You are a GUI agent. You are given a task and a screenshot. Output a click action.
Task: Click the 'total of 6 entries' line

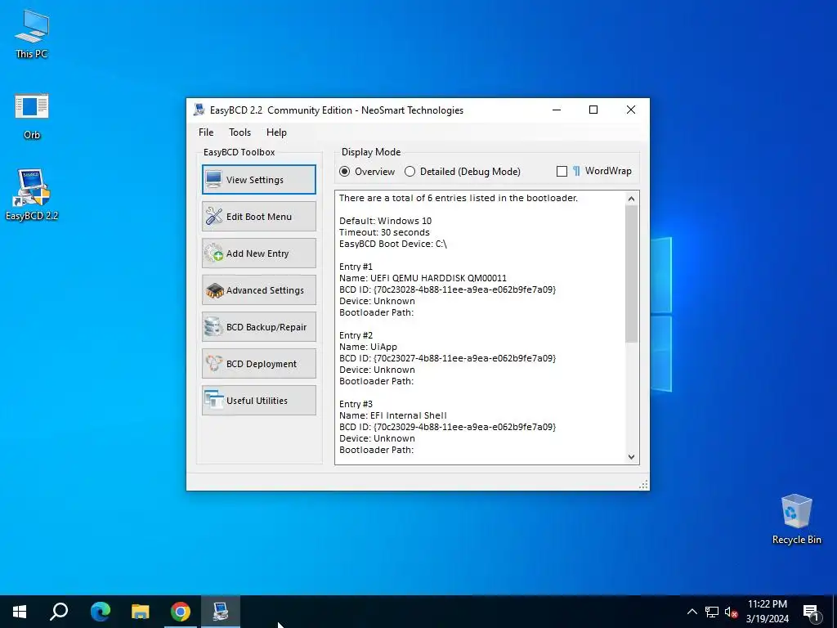click(459, 198)
